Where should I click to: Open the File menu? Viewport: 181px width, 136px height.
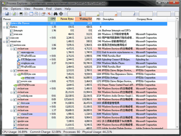pyautogui.click(x=5, y=9)
